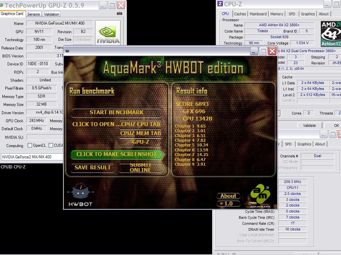This screenshot has width=341, height=255.
Task: Click the GPU name field in GPU-Z
Action: pyautogui.click(x=60, y=23)
